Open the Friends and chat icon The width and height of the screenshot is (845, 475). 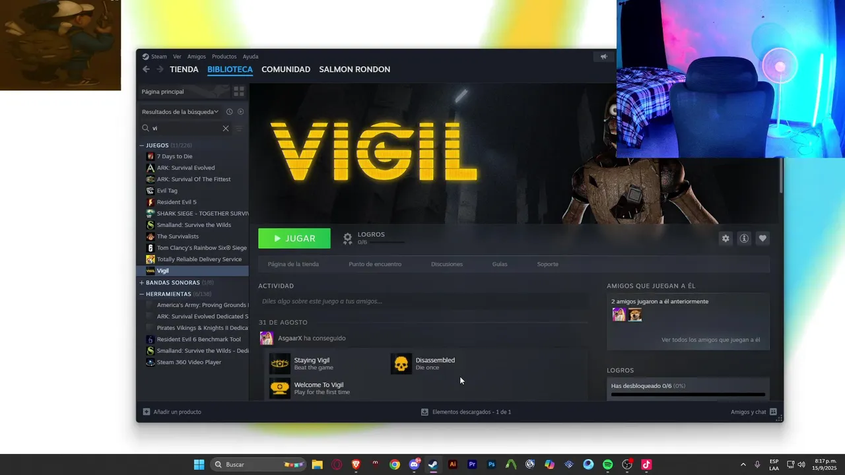[x=773, y=412]
